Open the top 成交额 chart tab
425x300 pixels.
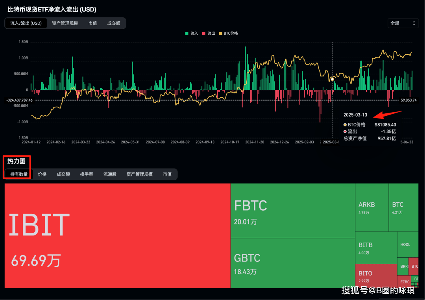pyautogui.click(x=113, y=23)
